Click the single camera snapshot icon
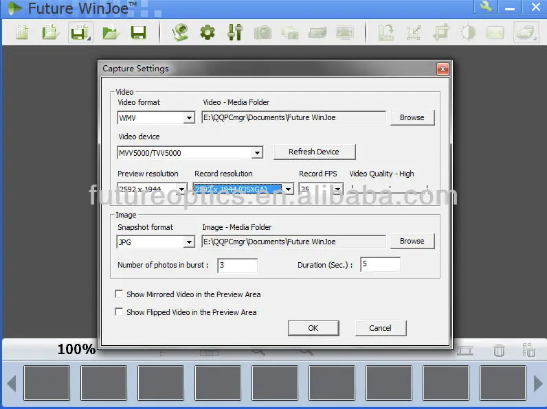 tap(263, 33)
